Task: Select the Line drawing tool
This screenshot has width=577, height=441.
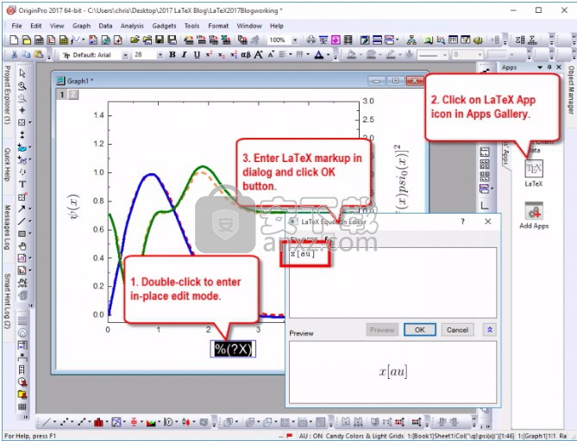Action: 22,220
